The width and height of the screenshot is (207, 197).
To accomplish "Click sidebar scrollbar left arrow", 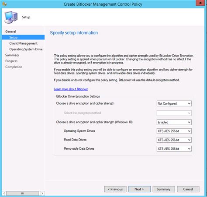I will [x=4, y=193].
